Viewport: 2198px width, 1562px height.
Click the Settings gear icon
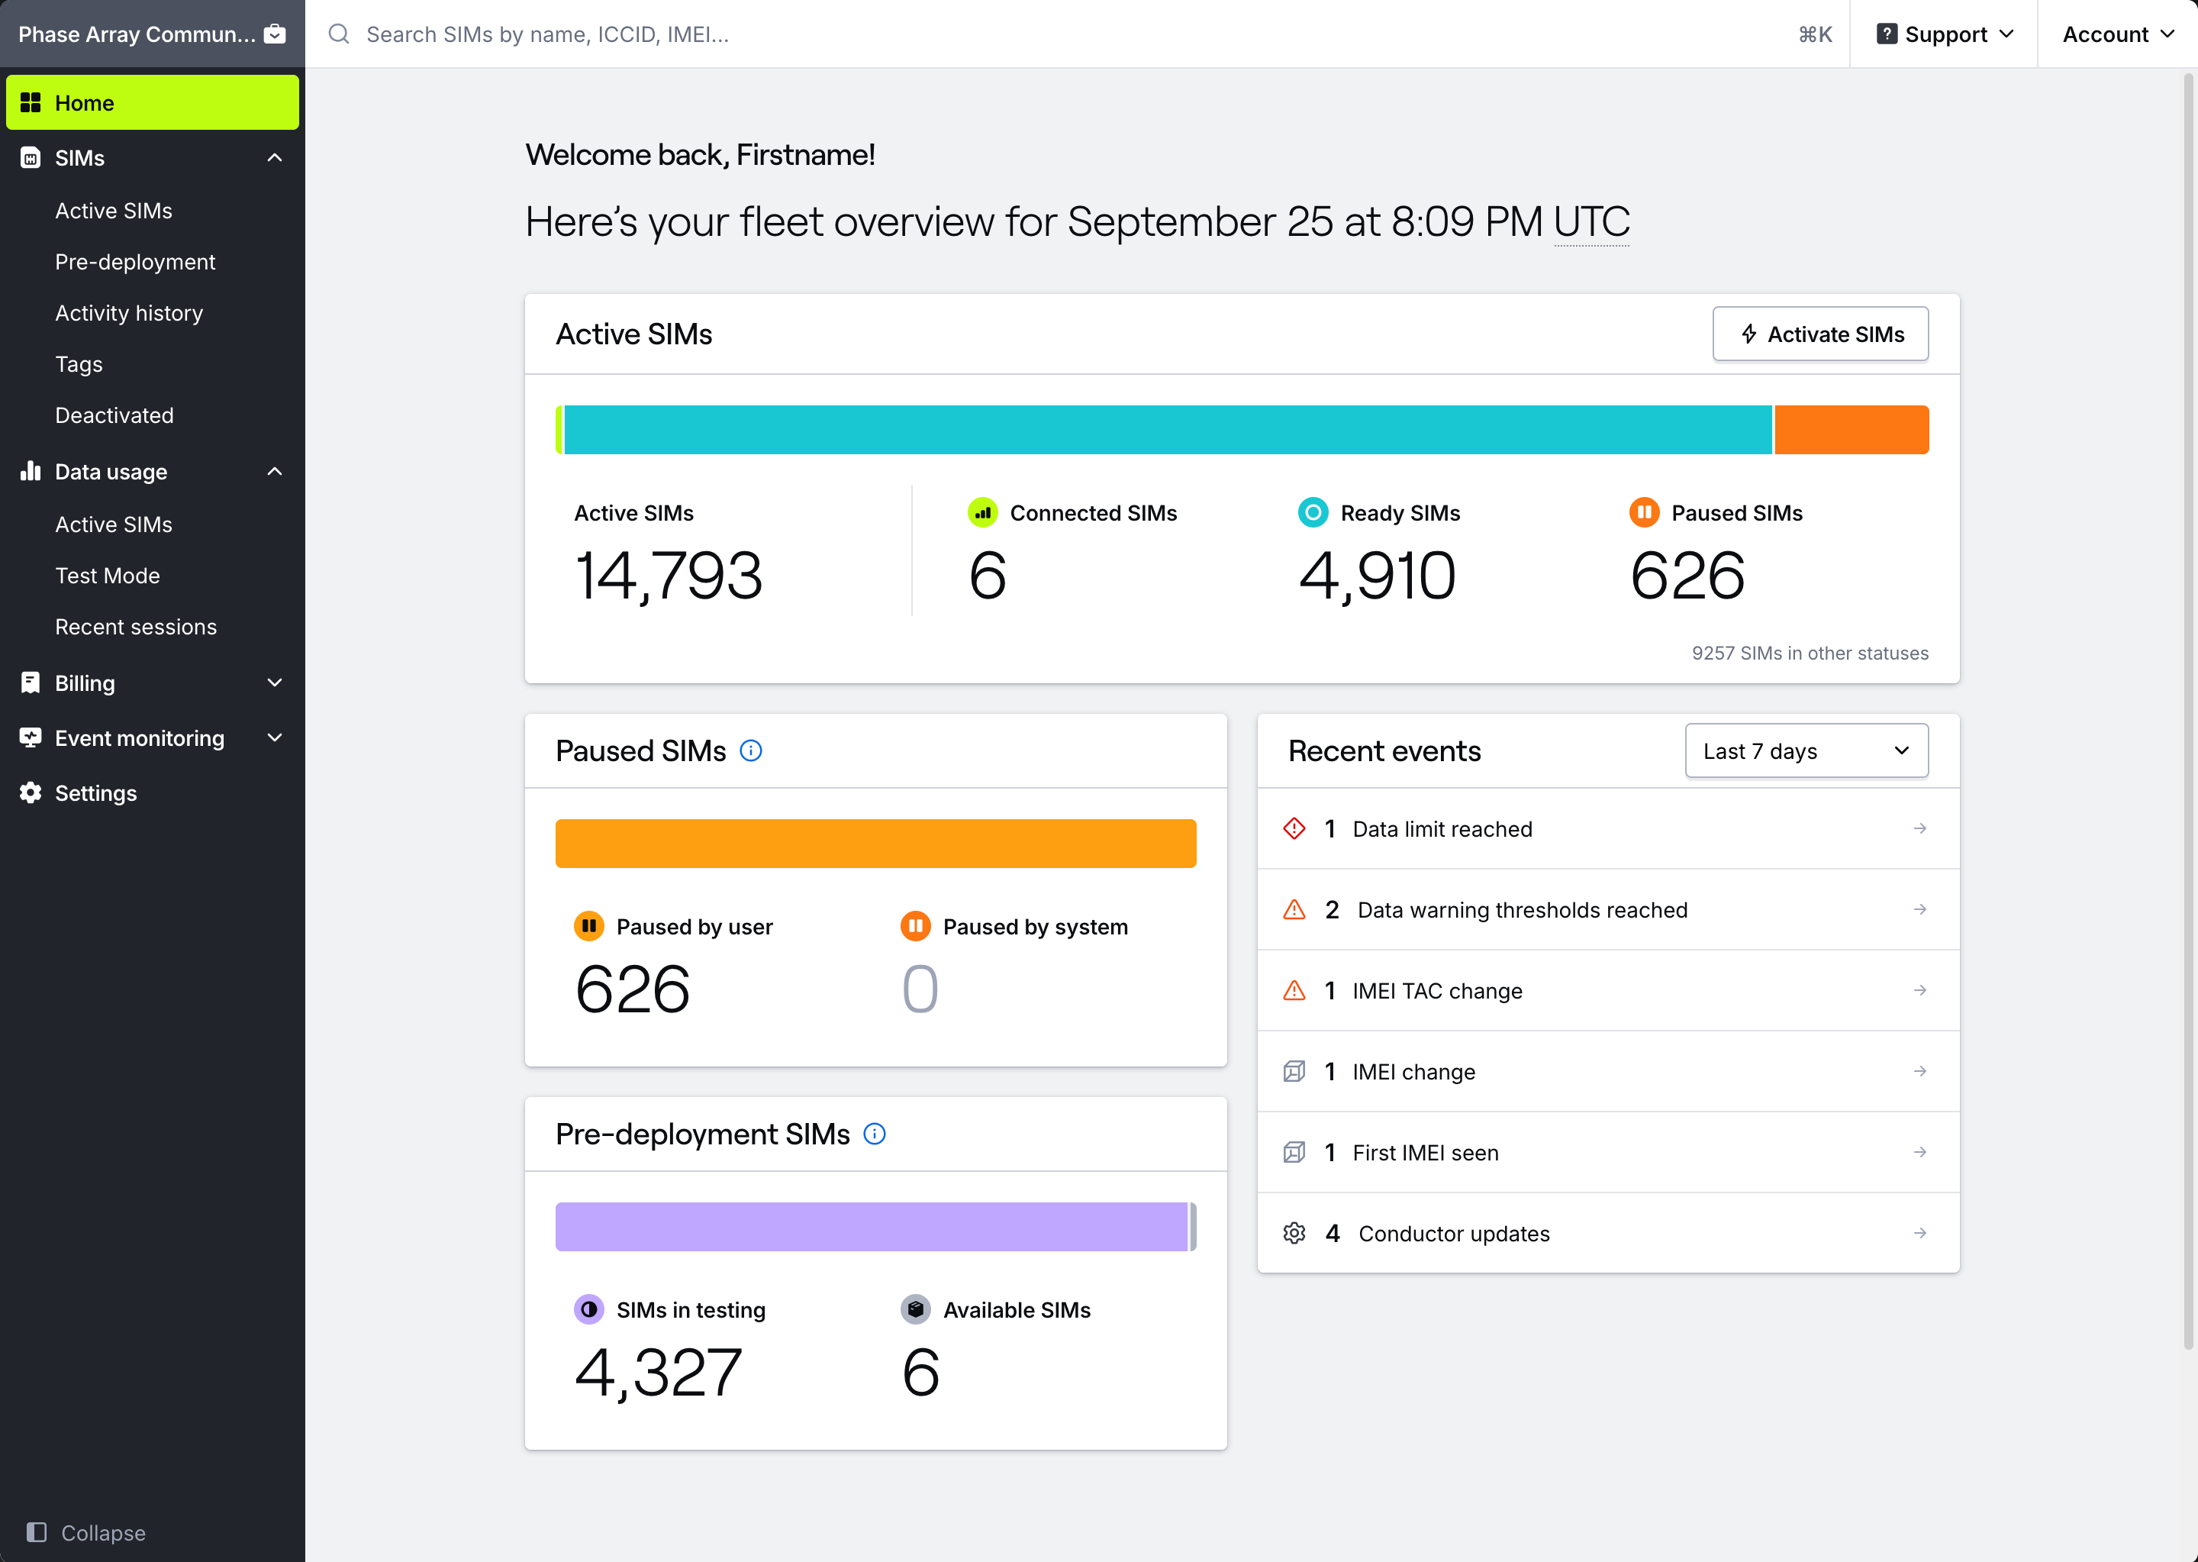tap(31, 792)
